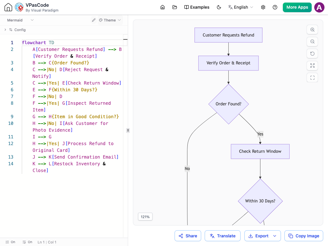Click the panel splitter drag handle
This screenshot has height=246, width=328.
point(128,130)
